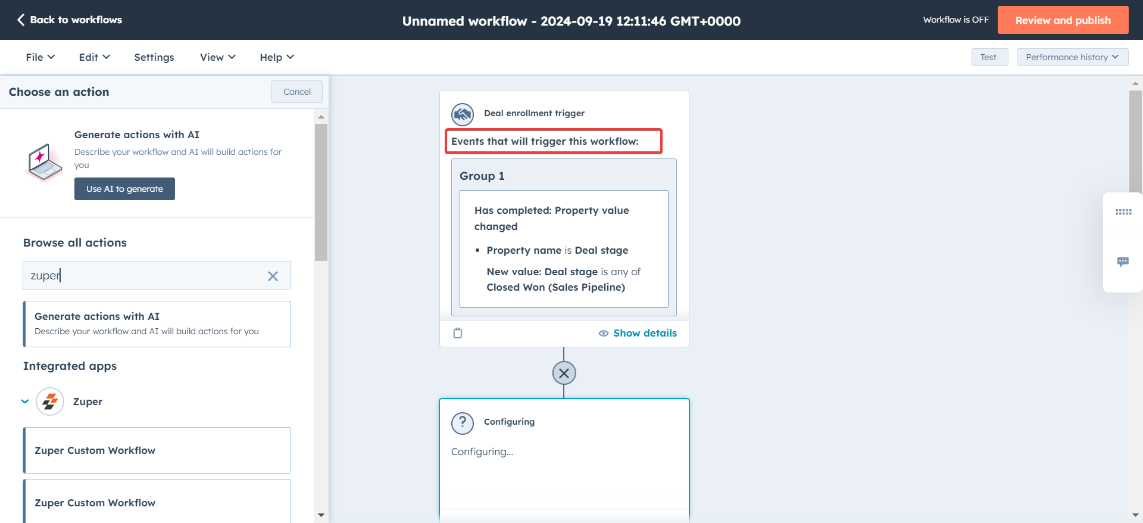The image size is (1143, 523).
Task: Choose the first Zuper Custom Workflow action
Action: [157, 450]
